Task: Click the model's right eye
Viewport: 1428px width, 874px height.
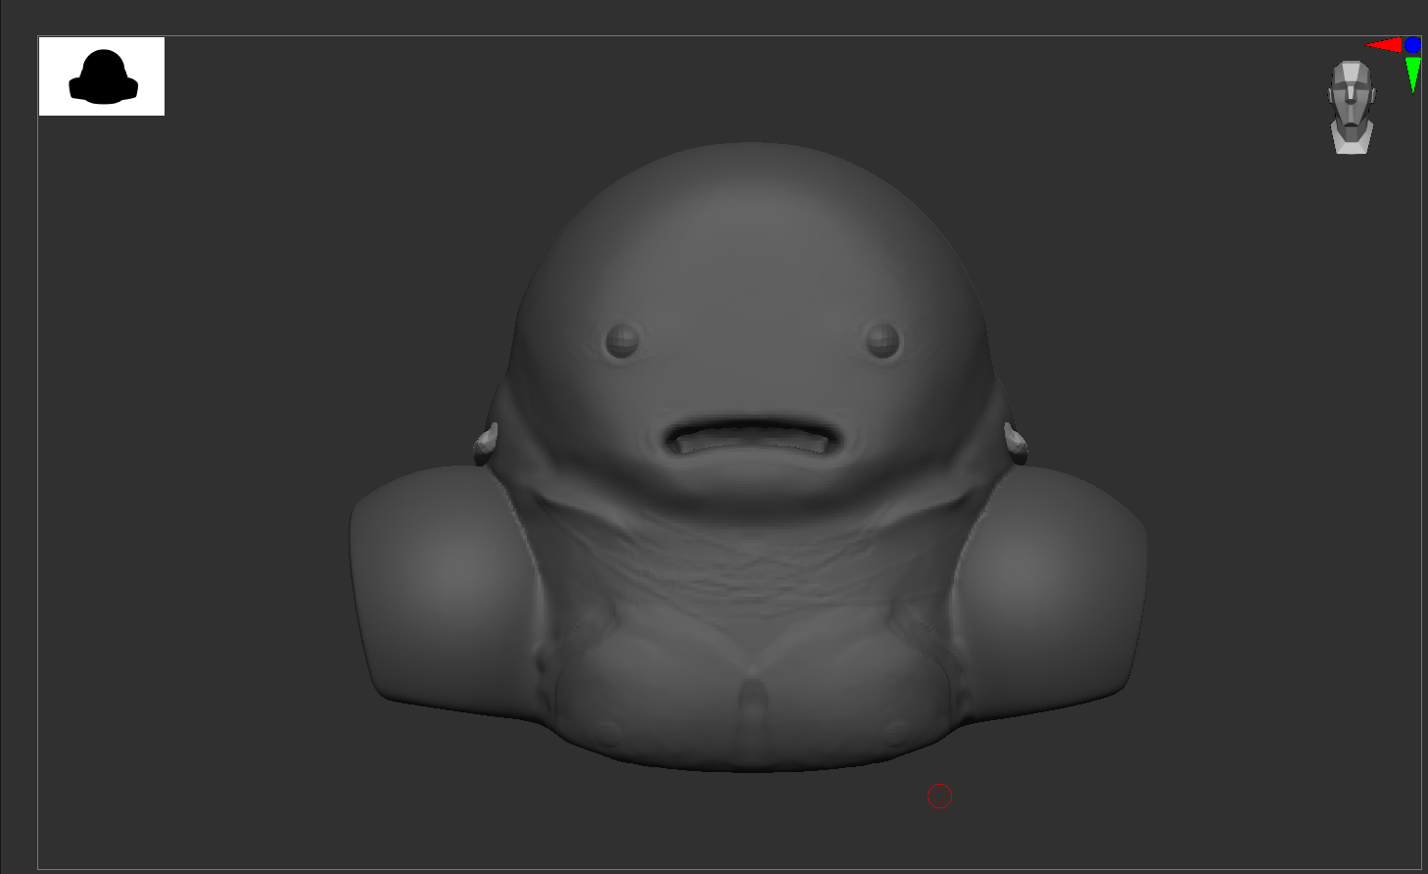Action: click(622, 341)
